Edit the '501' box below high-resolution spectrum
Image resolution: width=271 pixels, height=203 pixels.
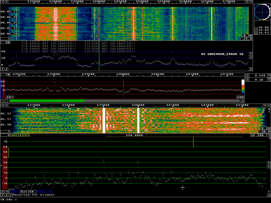point(10,97)
